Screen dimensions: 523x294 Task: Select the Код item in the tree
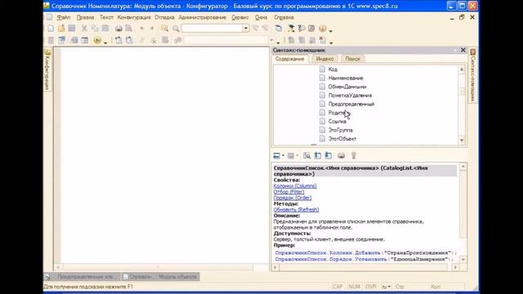tap(333, 69)
